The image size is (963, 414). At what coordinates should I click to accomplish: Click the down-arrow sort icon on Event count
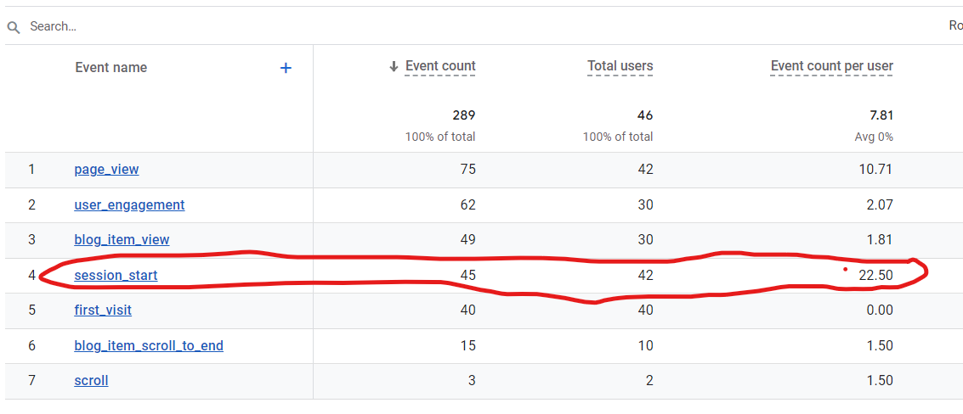(394, 67)
